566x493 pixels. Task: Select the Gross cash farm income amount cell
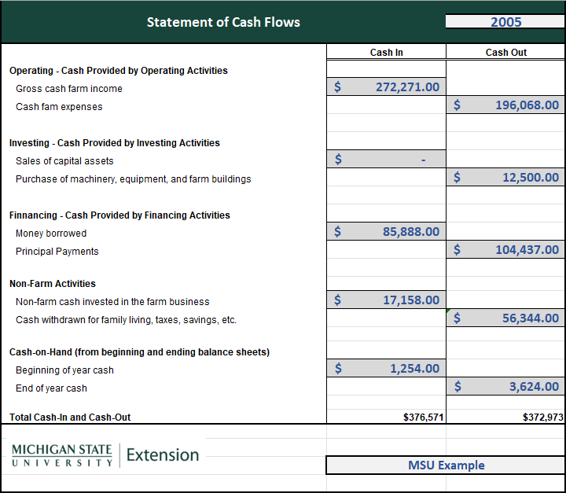(386, 86)
